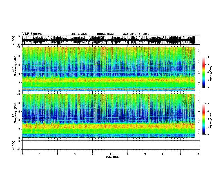Image resolution: width=223 pixels, height=173 pixels.
Task: Click the flat ch.3 voltage trace line
Action: 109,145
